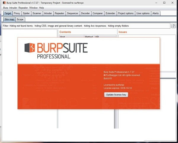Switch to the Sequencer tab
Viewport: 178px width, 143px height.
tap(73, 13)
